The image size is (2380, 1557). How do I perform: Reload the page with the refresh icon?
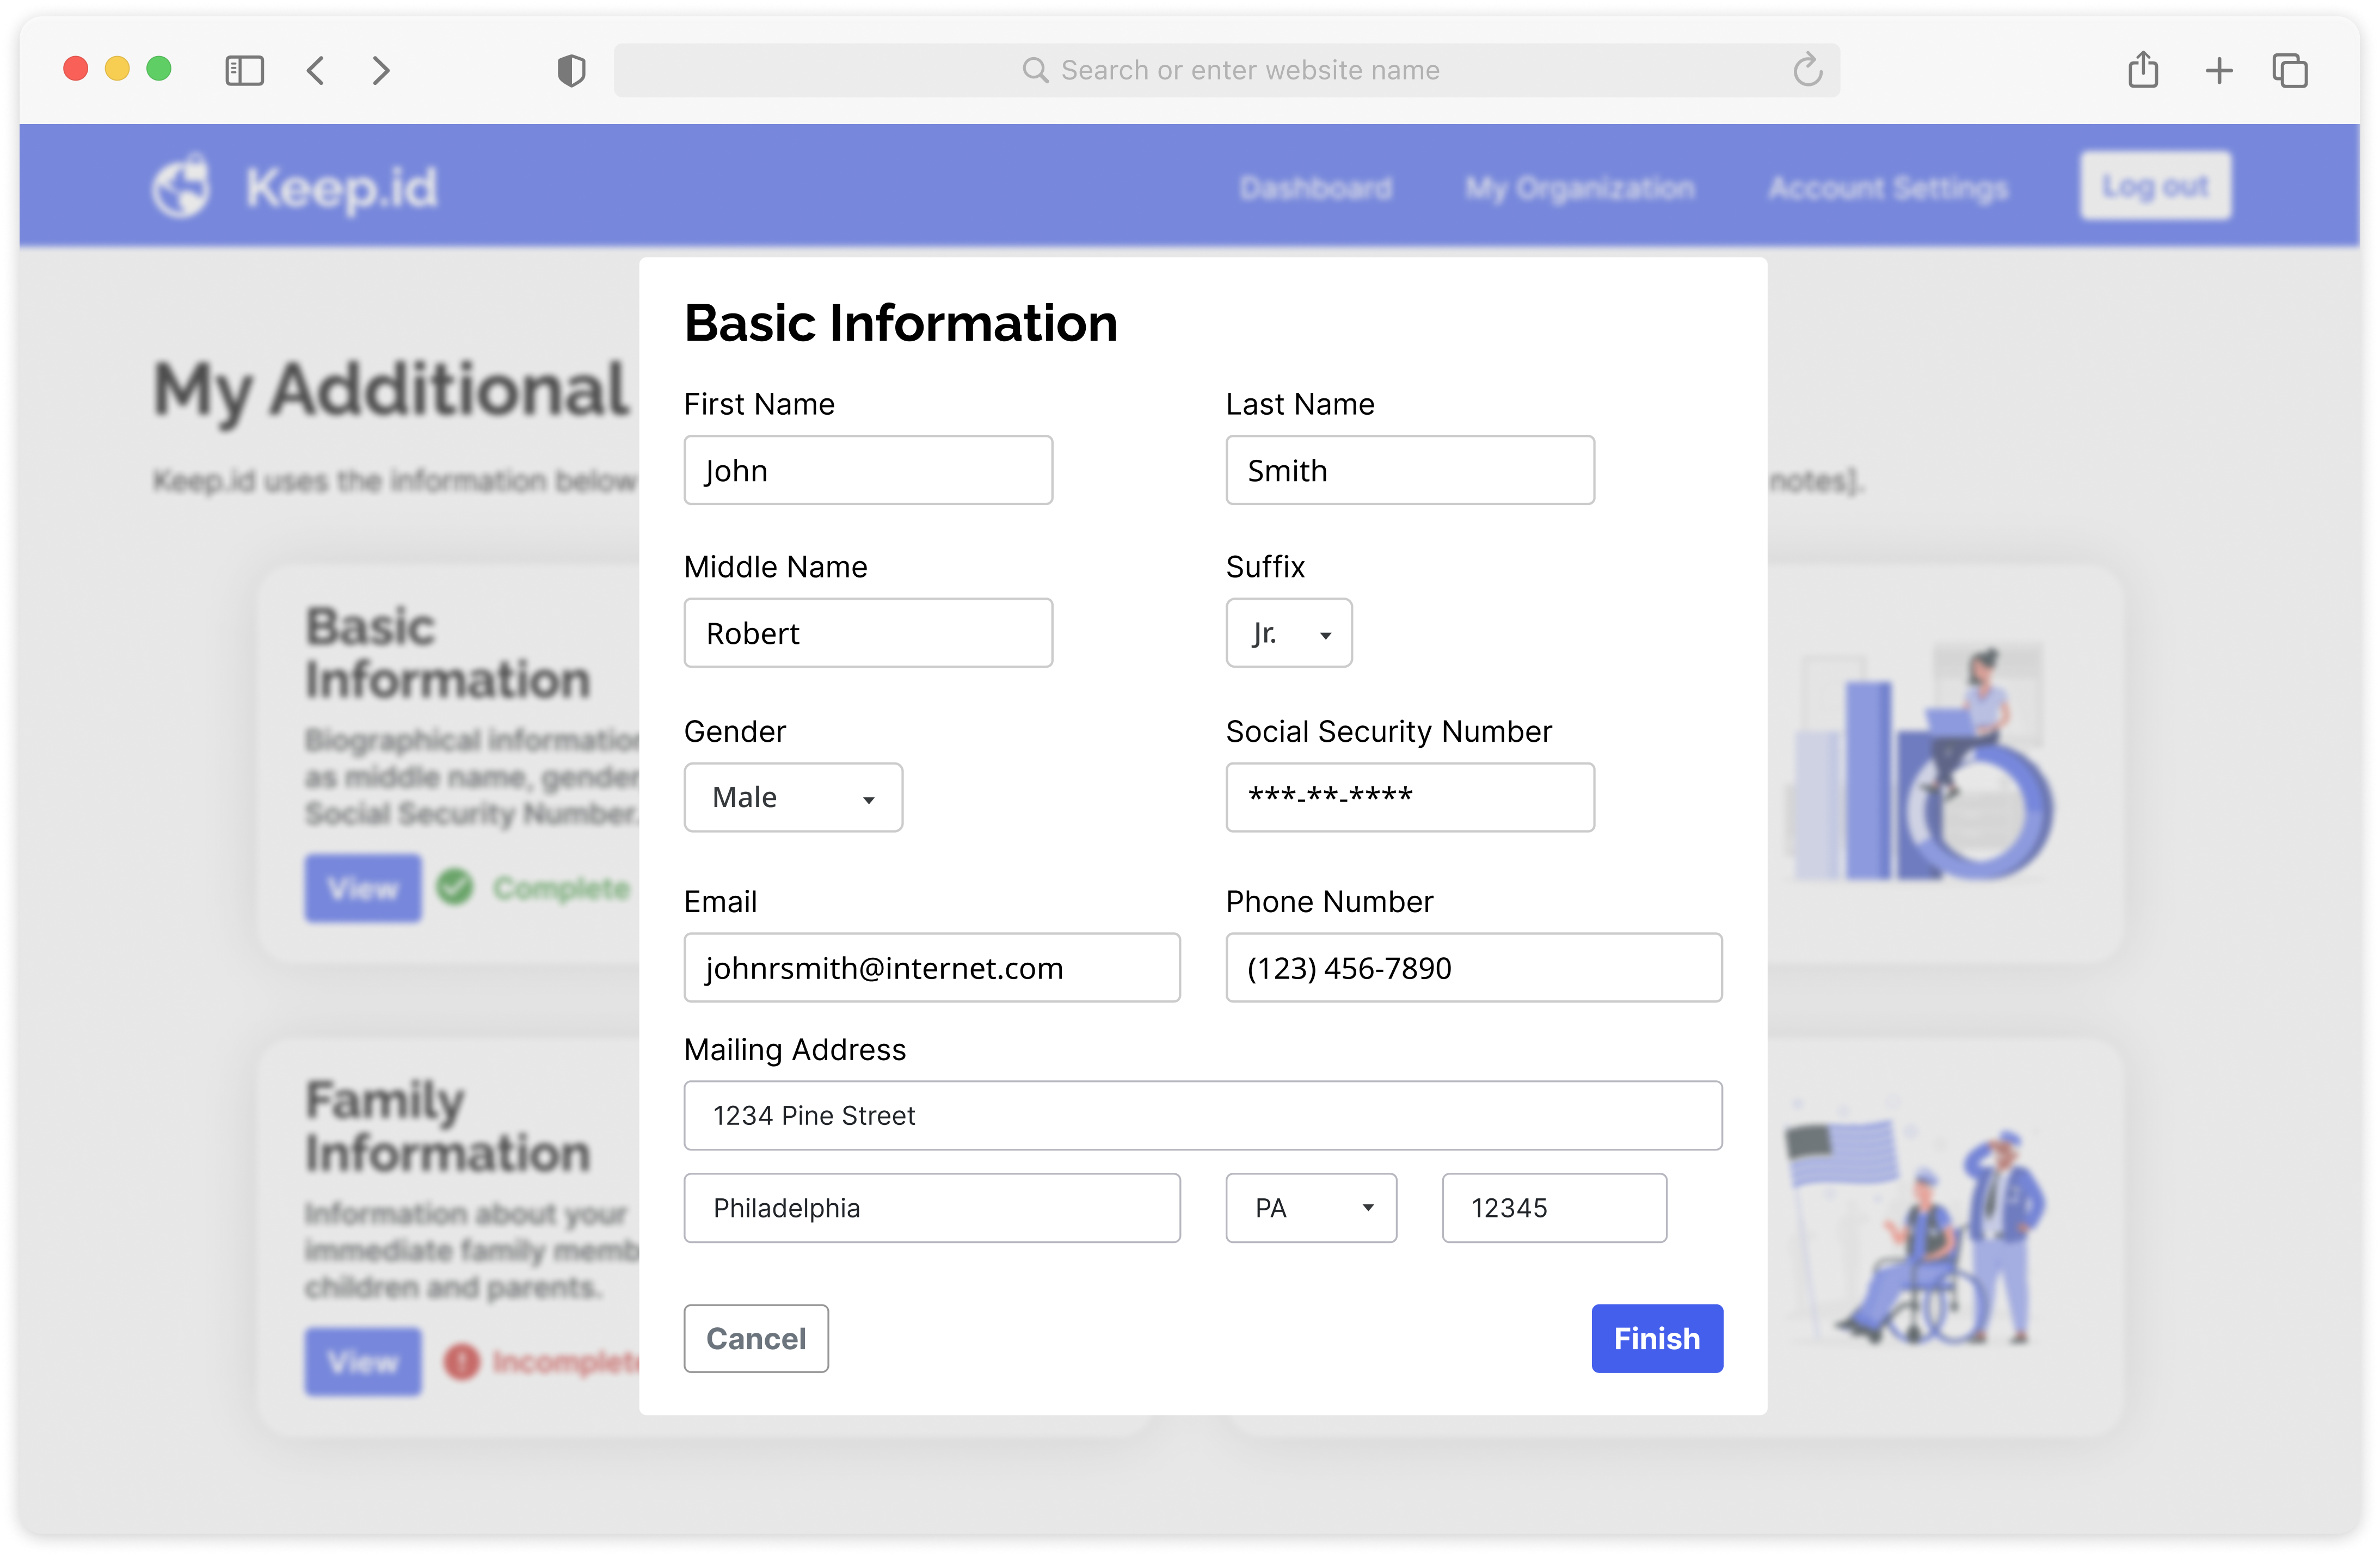pos(1807,70)
